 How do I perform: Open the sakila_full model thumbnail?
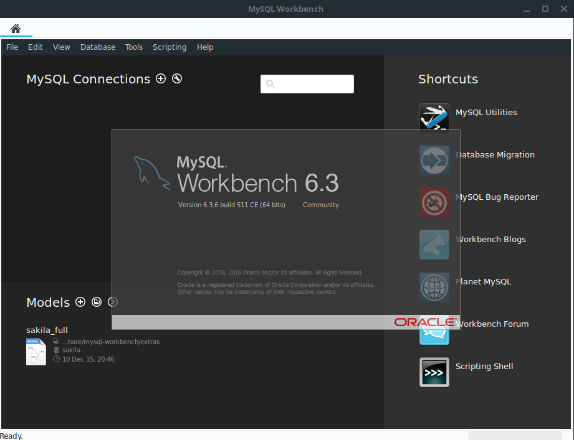click(36, 352)
